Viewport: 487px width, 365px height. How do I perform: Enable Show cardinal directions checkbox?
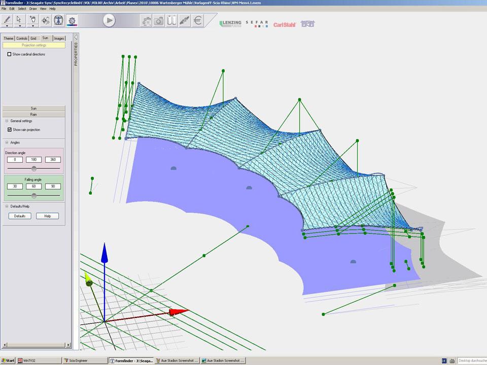tap(9, 54)
